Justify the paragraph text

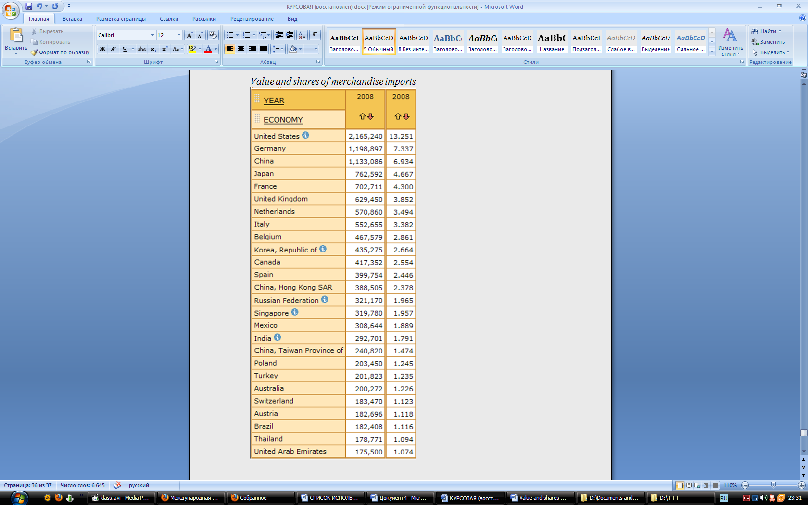pyautogui.click(x=264, y=49)
